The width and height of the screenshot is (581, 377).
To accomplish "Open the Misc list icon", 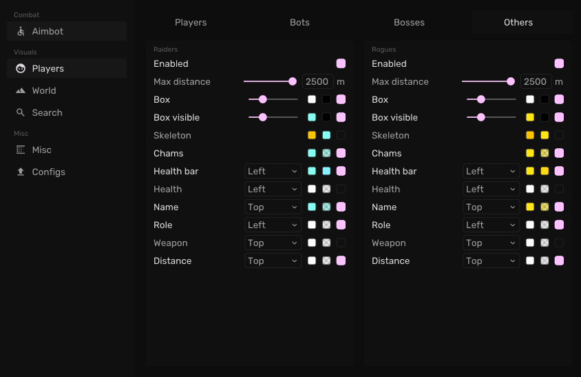I will coord(21,150).
